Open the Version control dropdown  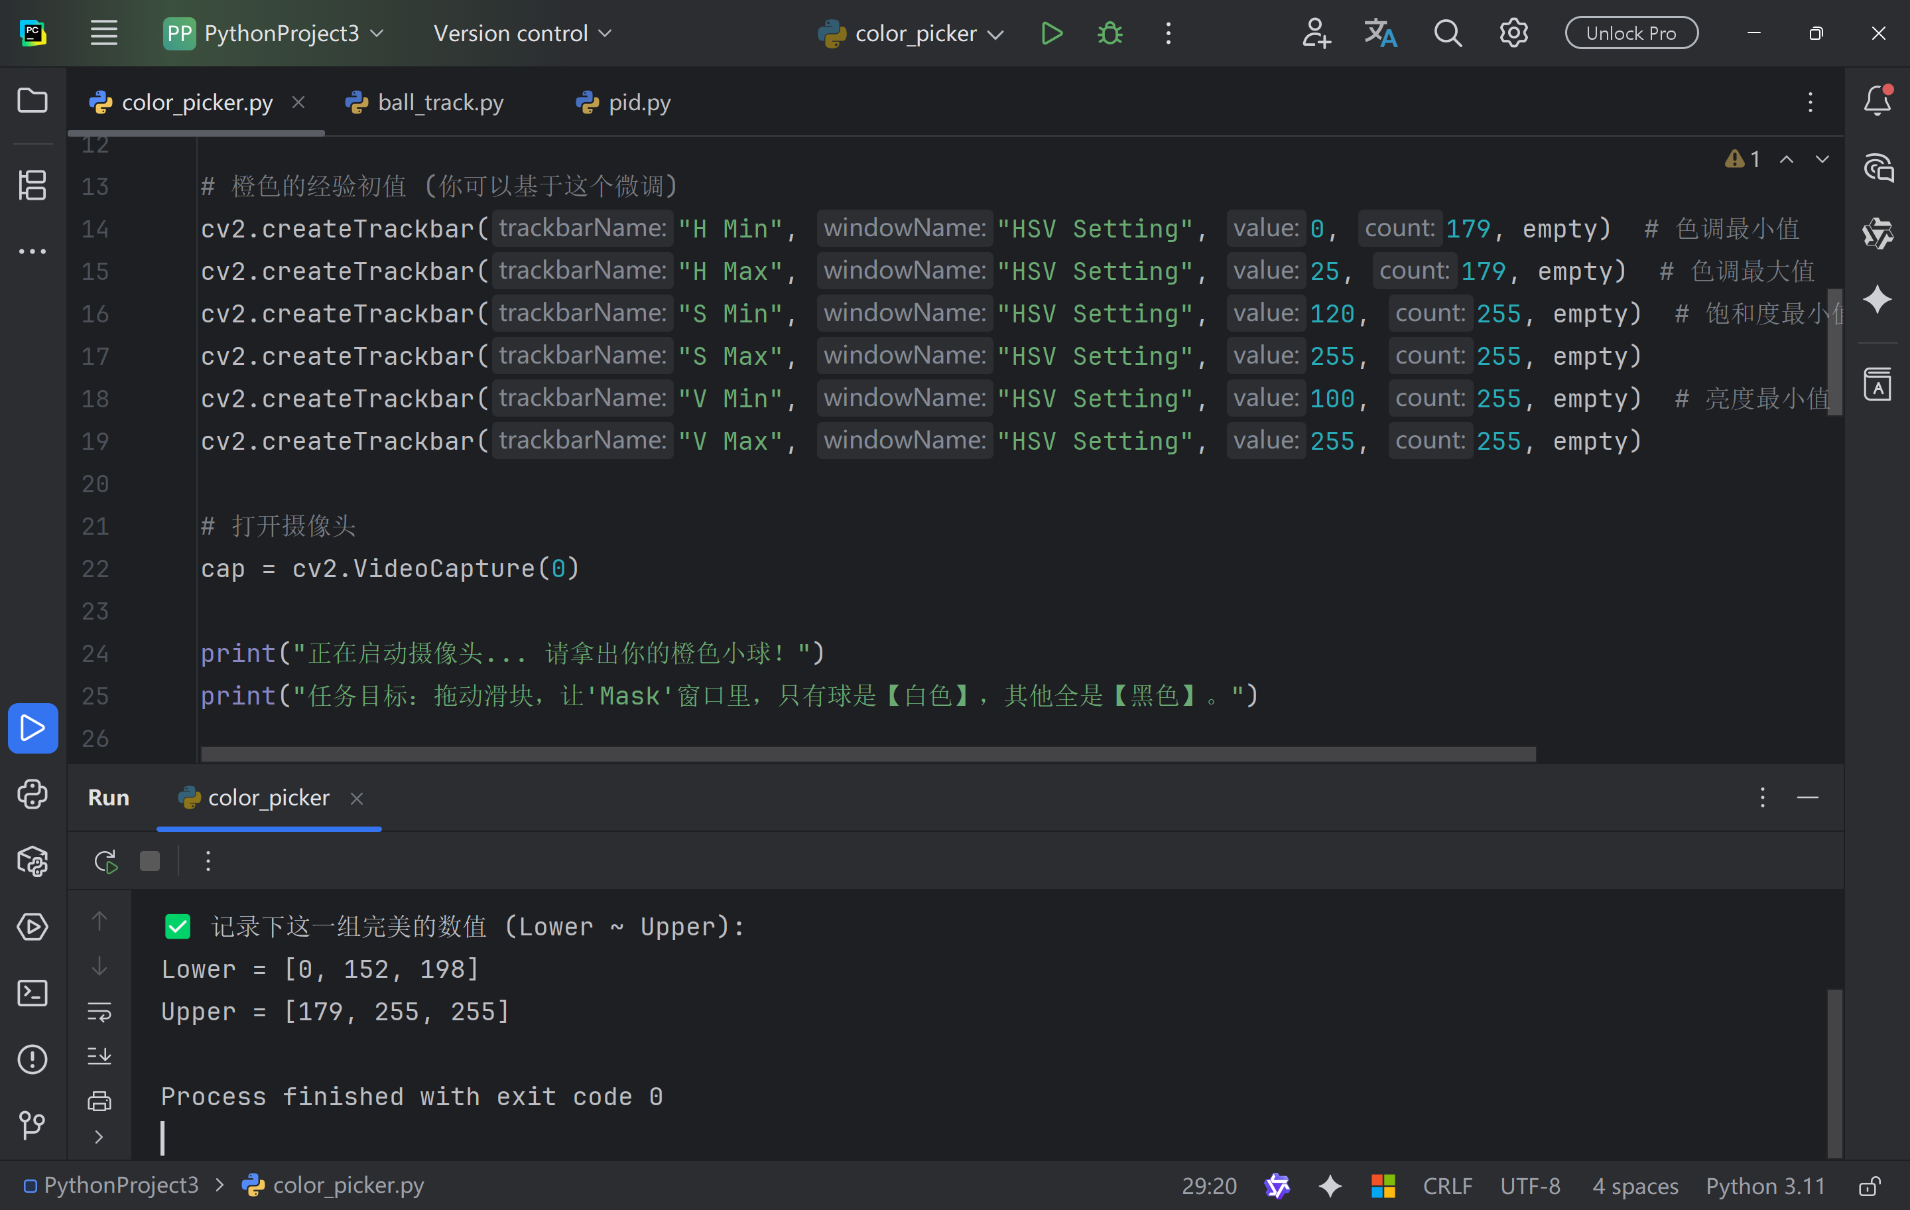(522, 33)
